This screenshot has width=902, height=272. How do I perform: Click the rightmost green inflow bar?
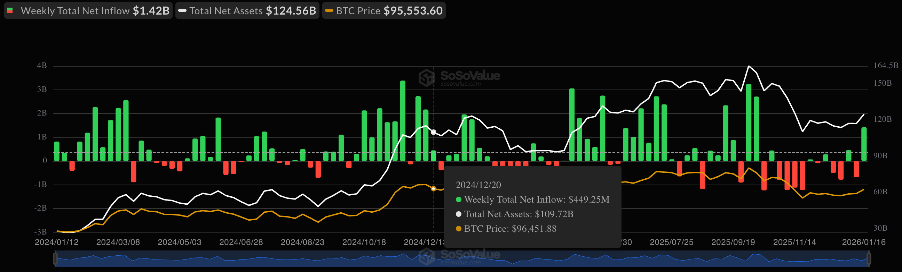point(864,144)
